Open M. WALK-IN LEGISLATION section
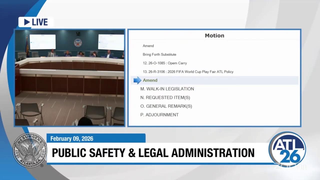320x180 pixels. click(x=167, y=89)
